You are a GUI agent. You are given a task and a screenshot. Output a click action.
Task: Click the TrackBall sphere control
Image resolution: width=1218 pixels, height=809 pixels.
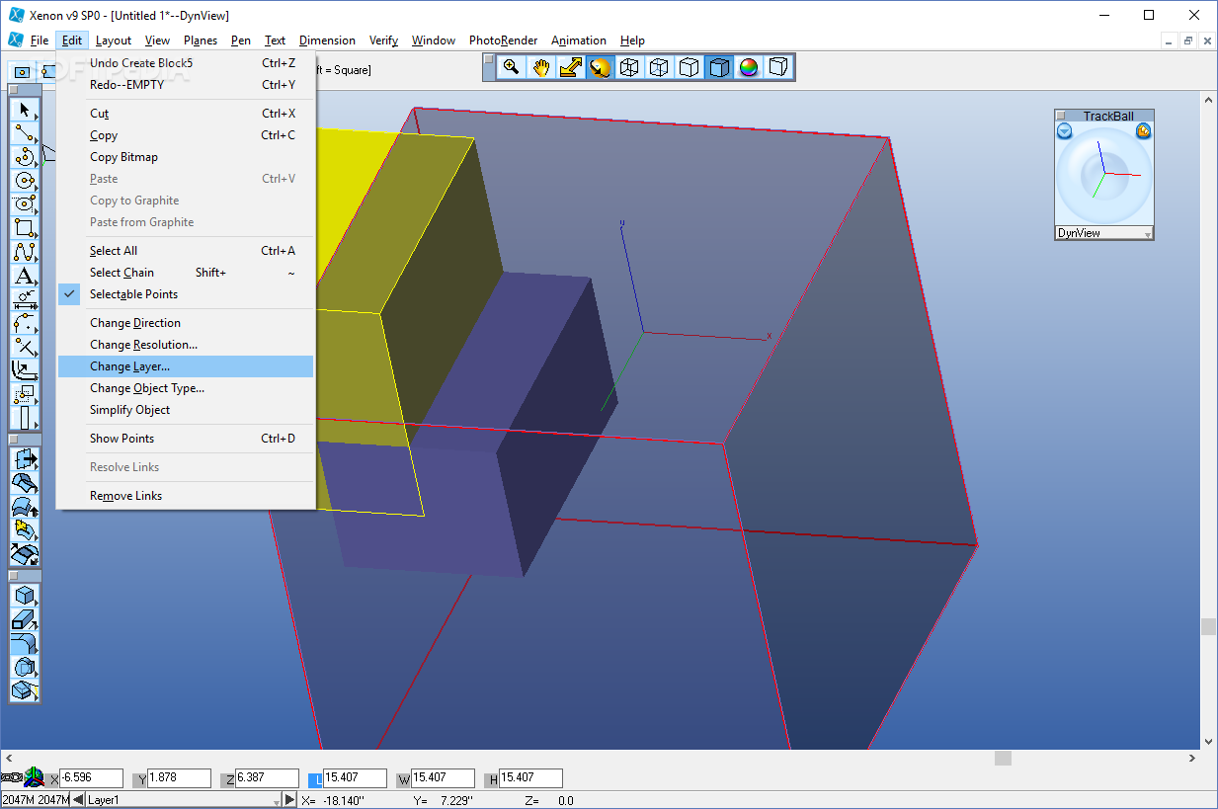point(1103,176)
